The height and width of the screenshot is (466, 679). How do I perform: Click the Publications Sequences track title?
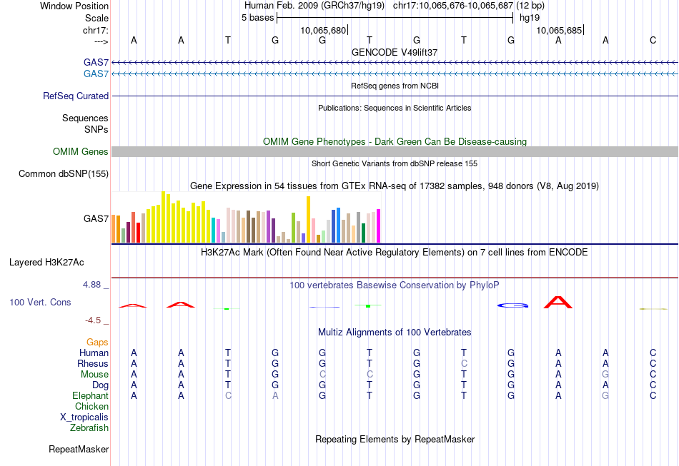pyautogui.click(x=395, y=108)
